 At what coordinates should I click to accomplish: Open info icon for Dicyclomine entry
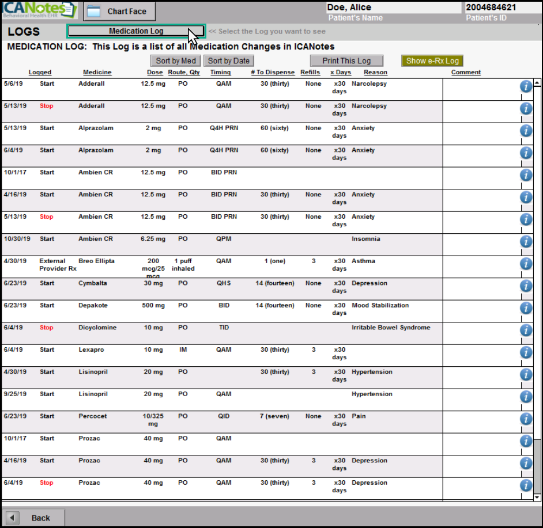[x=526, y=331]
